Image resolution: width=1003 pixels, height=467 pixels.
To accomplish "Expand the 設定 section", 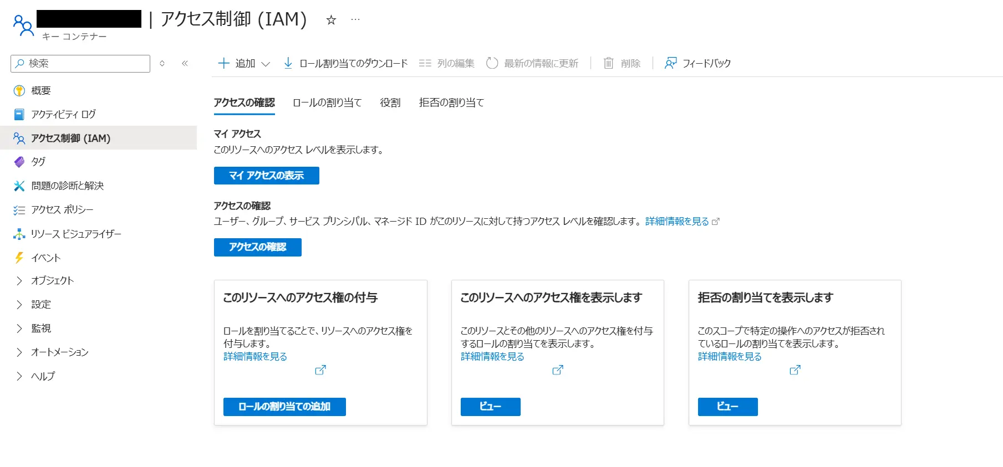I will 19,305.
